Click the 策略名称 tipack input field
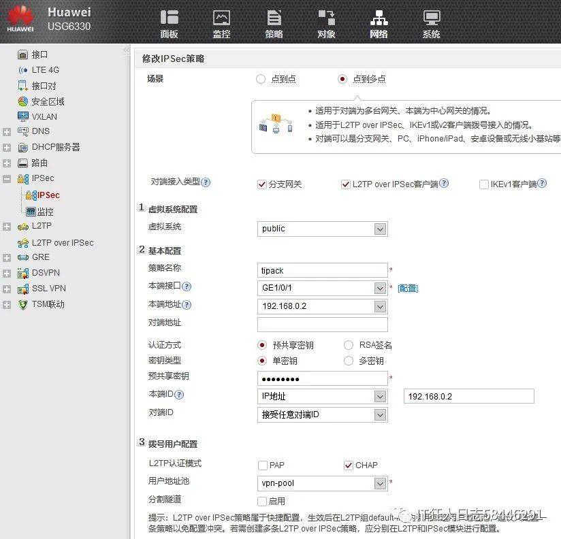This screenshot has width=561, height=539. (322, 270)
